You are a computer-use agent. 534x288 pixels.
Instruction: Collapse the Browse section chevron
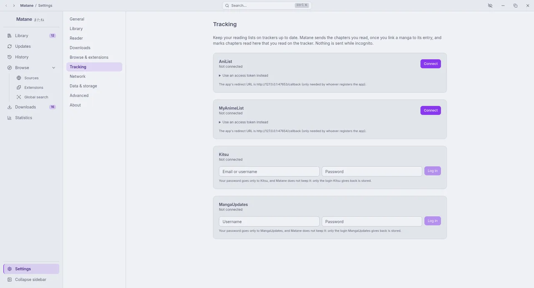pos(53,68)
